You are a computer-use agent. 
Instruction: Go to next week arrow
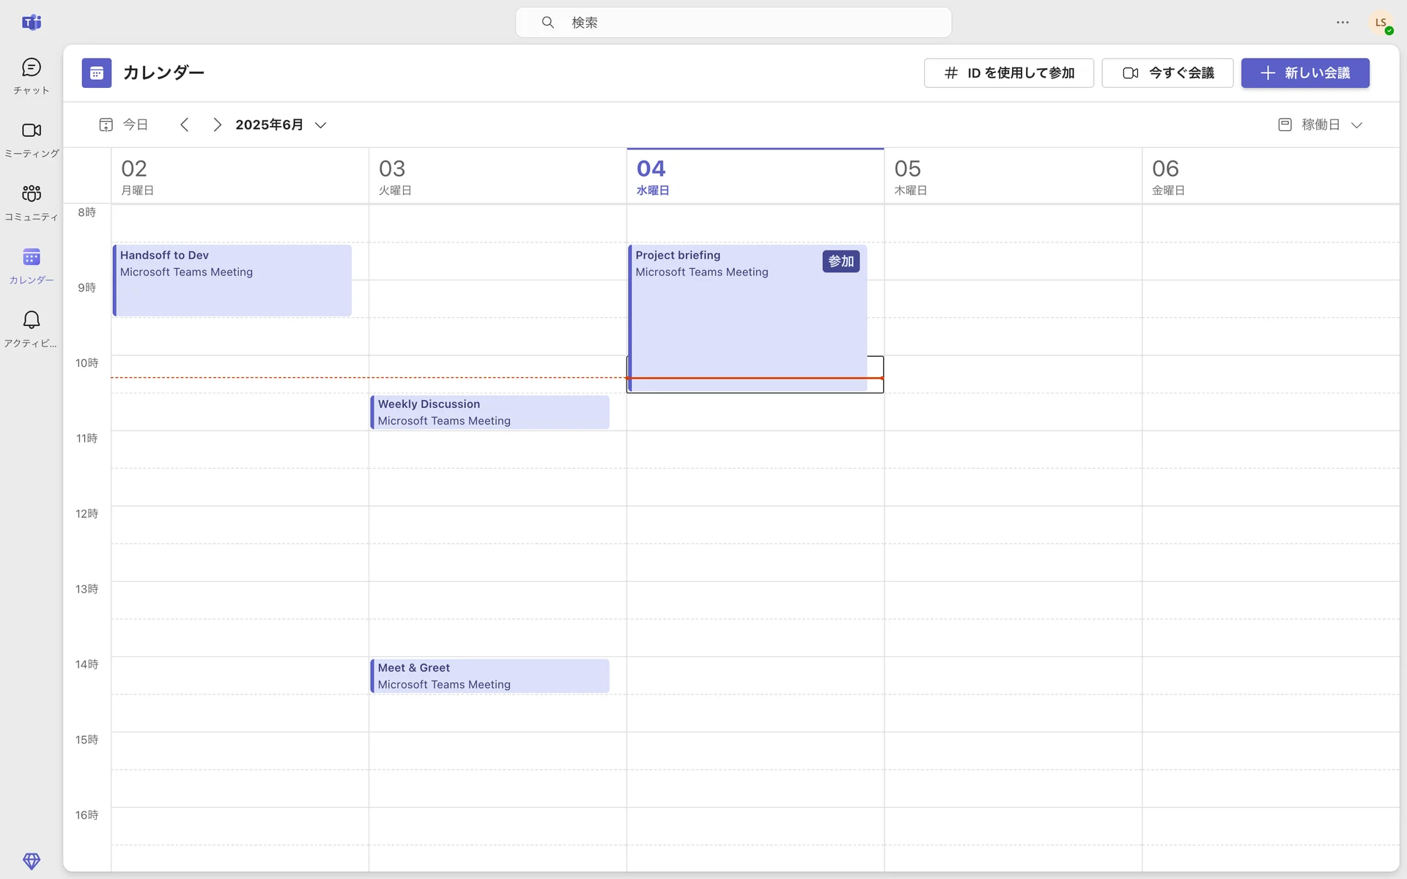pos(217,125)
